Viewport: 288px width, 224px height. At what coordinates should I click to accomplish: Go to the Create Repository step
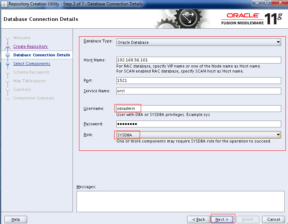tap(31, 46)
